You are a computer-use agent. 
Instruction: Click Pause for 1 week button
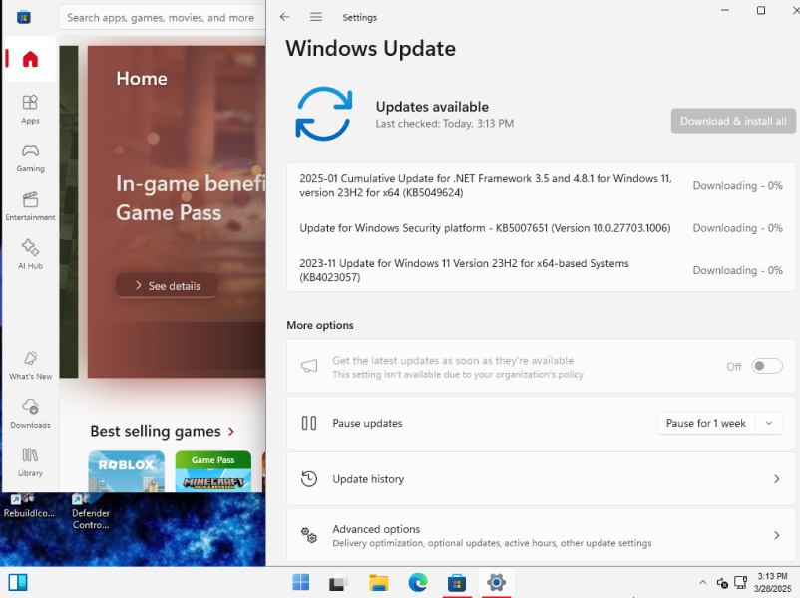(706, 423)
